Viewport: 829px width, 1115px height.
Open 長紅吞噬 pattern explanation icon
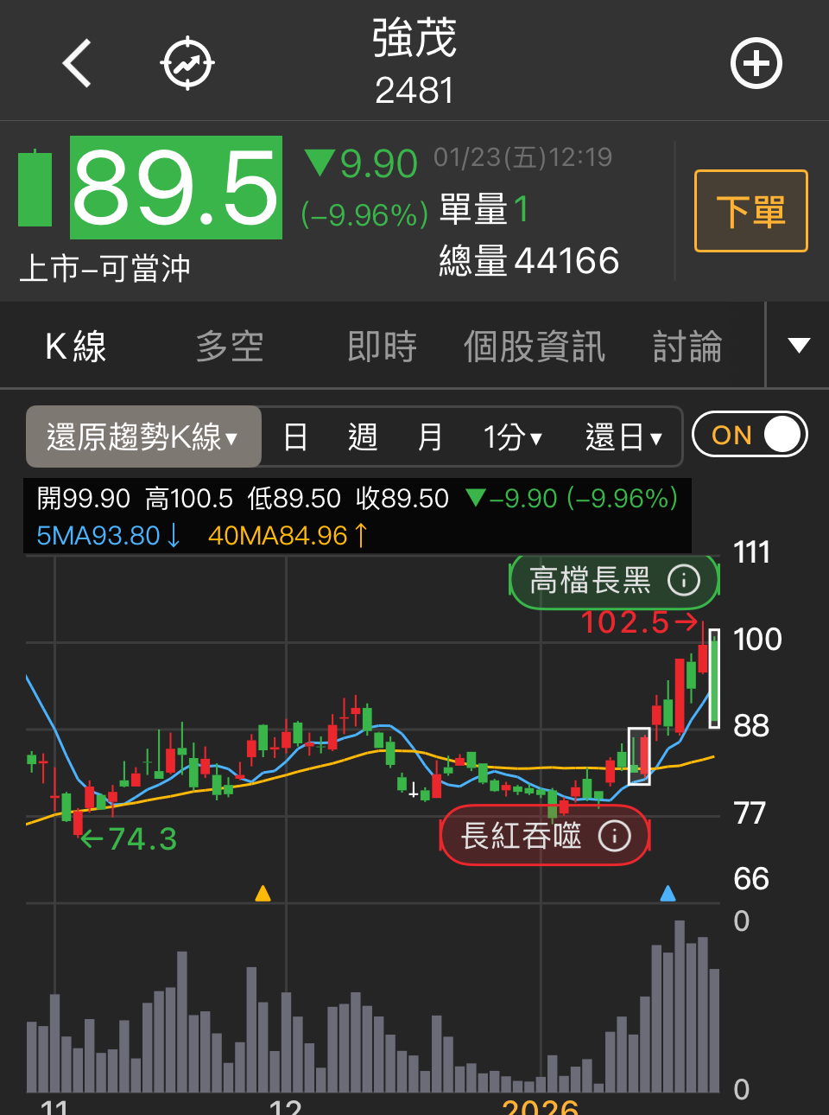point(618,835)
